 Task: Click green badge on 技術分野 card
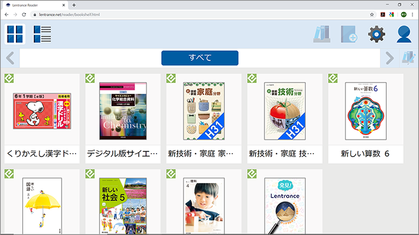[x=252, y=79]
